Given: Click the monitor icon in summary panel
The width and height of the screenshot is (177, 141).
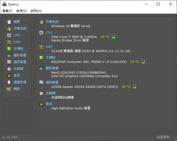Looking at the screenshot, I should [41, 68].
